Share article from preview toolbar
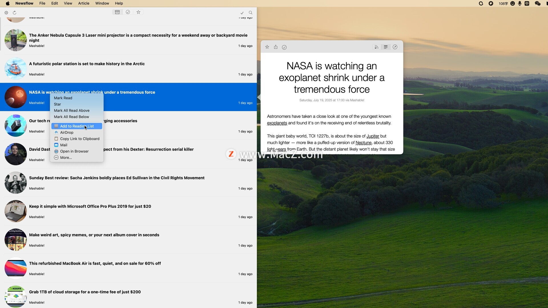The height and width of the screenshot is (308, 548). coord(276,47)
